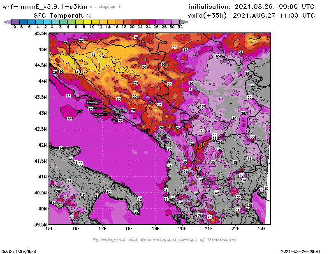The height and width of the screenshot is (254, 329).
Task: Click the 20E longitude label
Action: [182, 229]
